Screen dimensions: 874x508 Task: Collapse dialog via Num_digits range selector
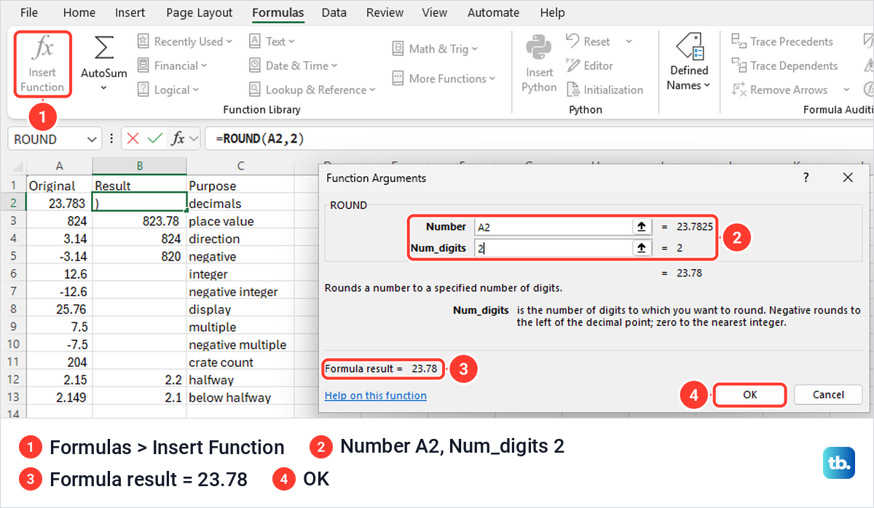(642, 248)
